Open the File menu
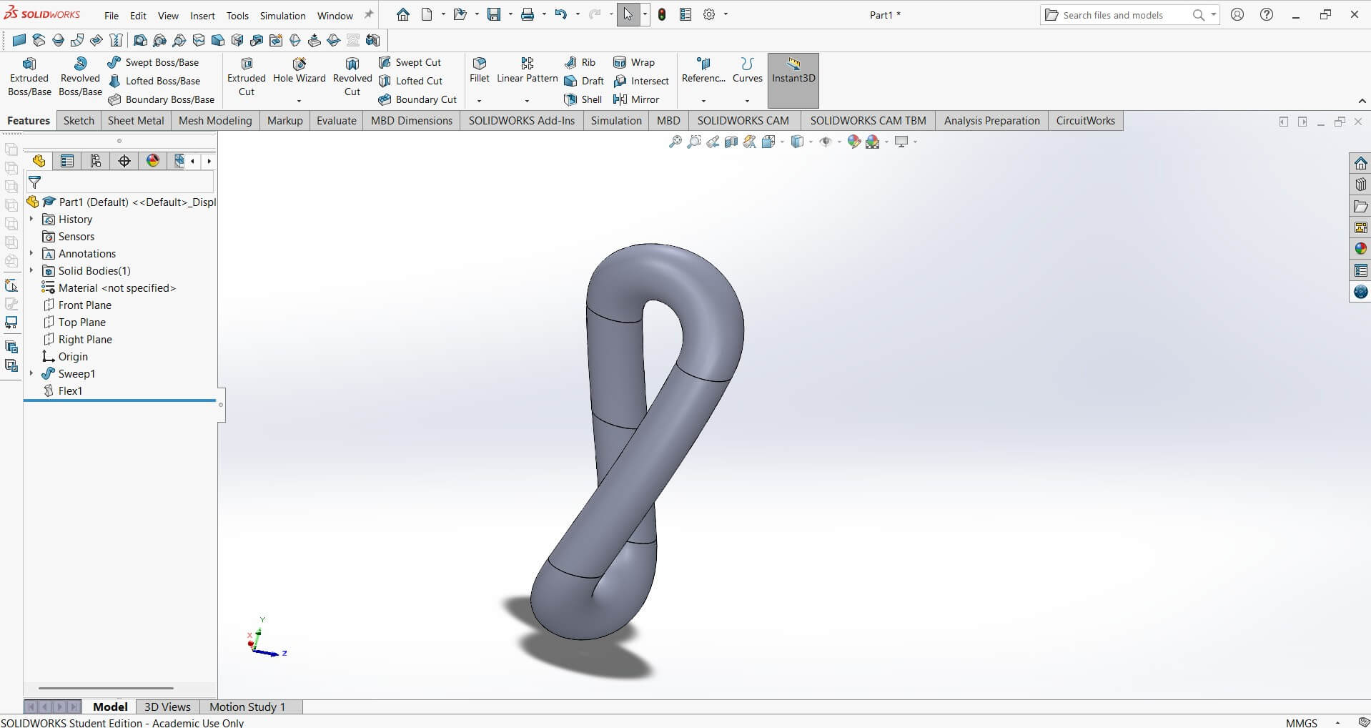 (112, 15)
